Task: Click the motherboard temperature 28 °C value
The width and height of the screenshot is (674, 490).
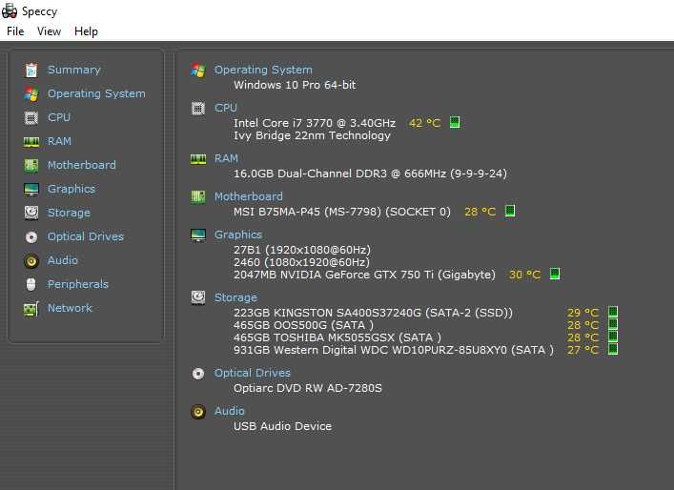Action: pos(480,212)
